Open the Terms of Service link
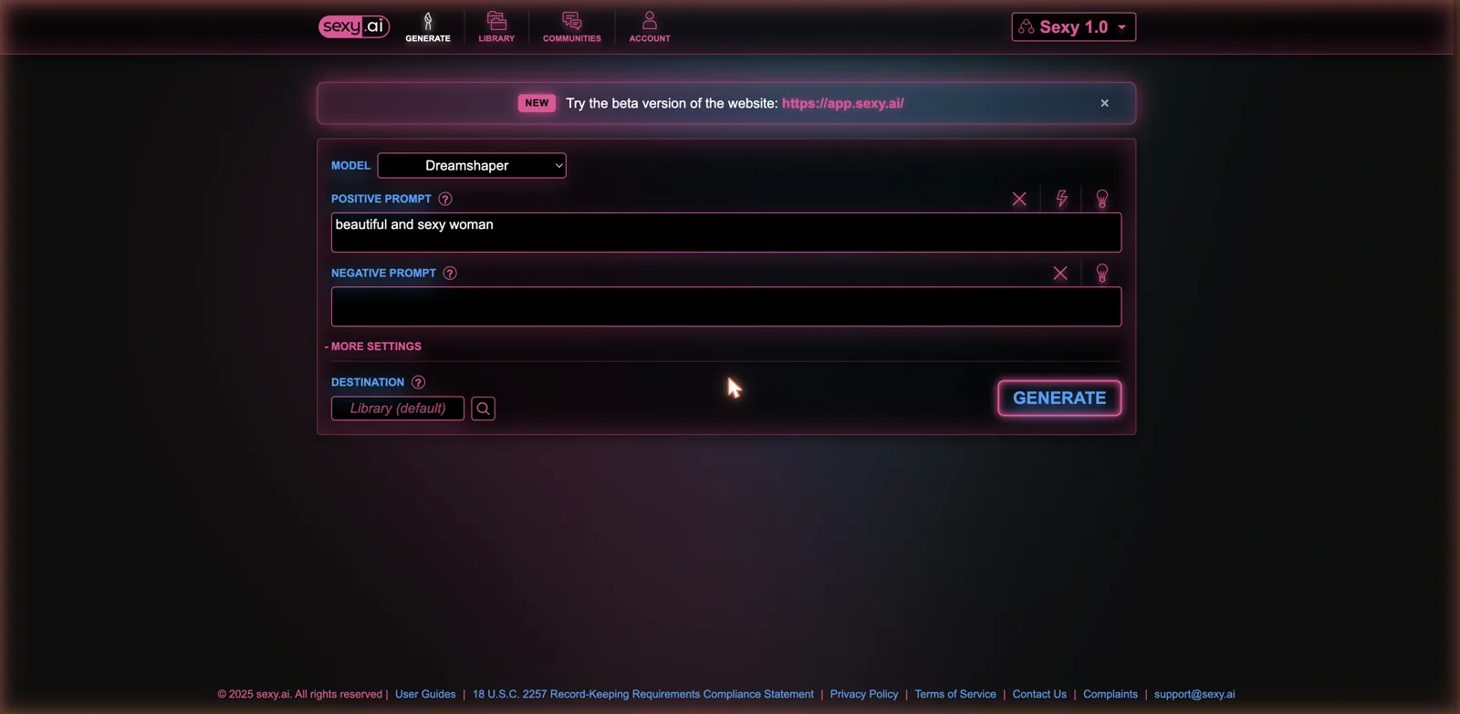The width and height of the screenshot is (1460, 714). 955,694
